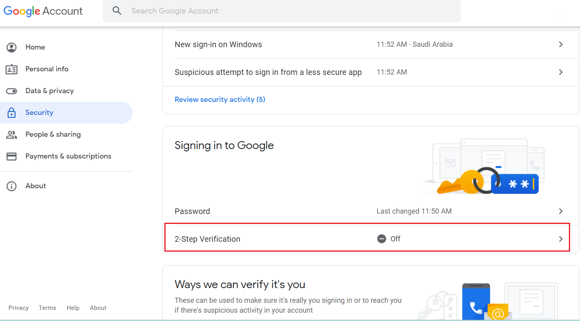Viewport: 580px width, 321px height.
Task: Click the 2-Step Verification Off status icon
Action: 382,239
